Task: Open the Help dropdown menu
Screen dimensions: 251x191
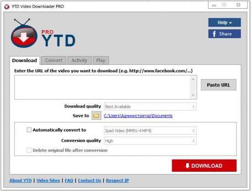Action: point(225,22)
